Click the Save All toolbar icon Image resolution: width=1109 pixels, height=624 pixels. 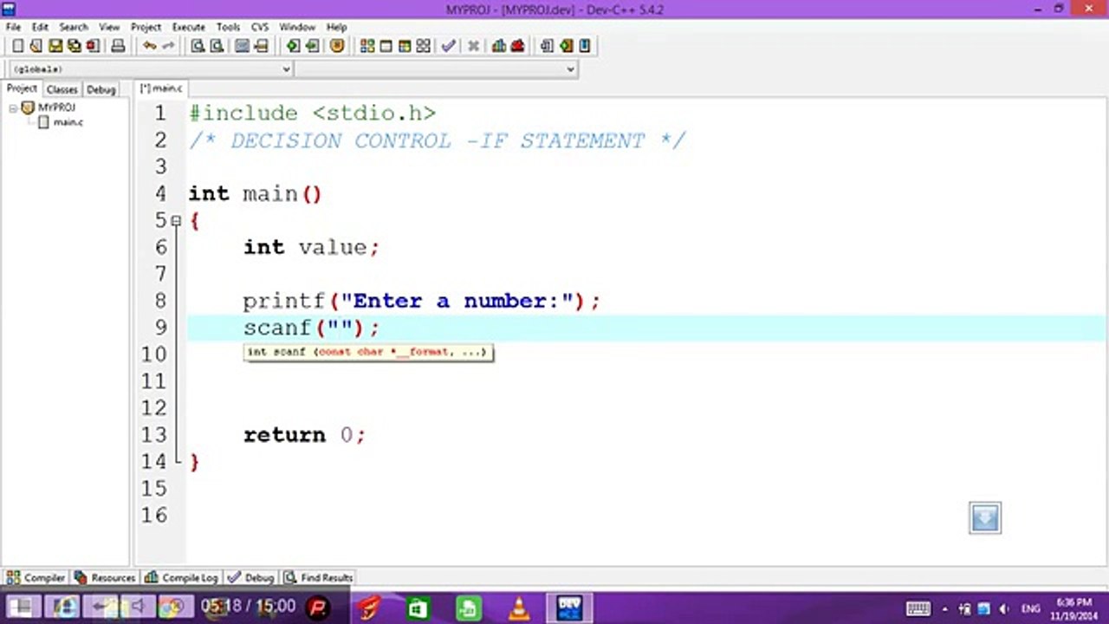75,46
